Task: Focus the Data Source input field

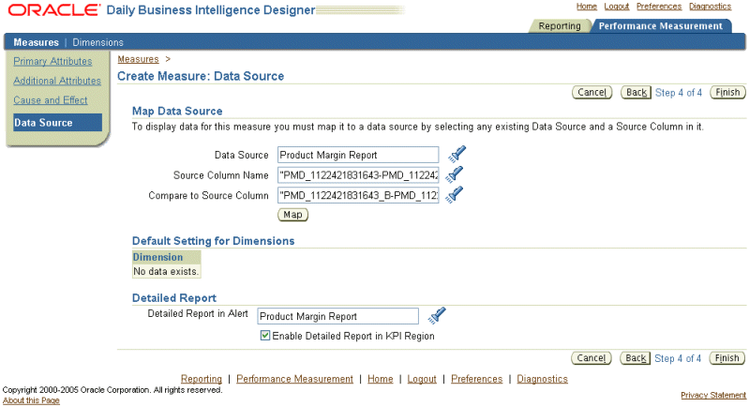Action: point(358,155)
